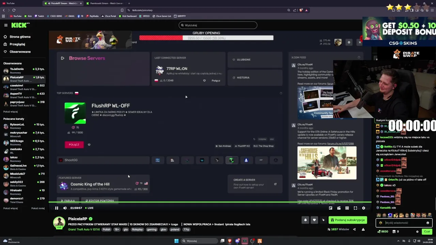The width and height of the screenshot is (436, 245).
Task: Switch to Psemkowski Stream tab
Action: coord(105,3)
